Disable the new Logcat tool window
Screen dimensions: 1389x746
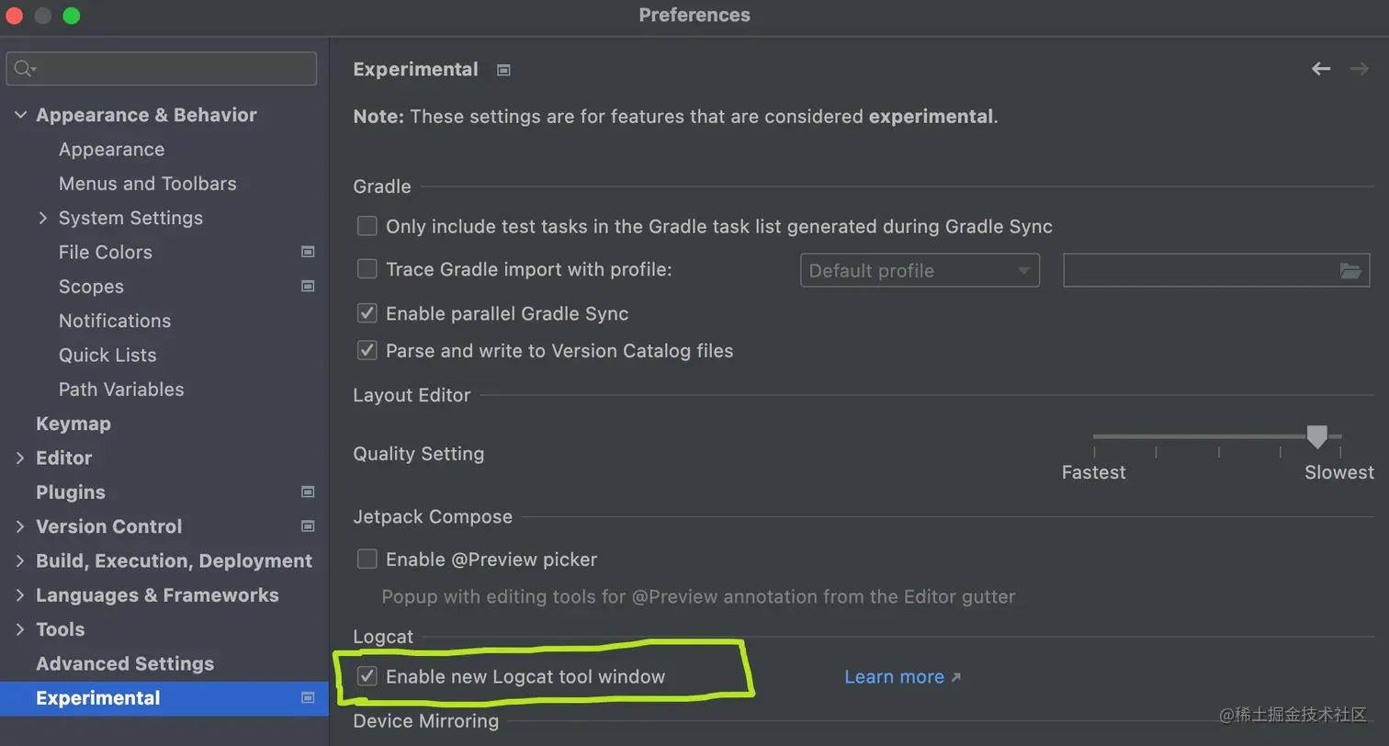tap(367, 675)
